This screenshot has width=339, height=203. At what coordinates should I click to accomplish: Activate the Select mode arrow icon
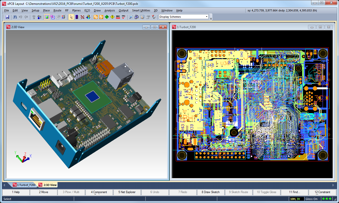point(71,17)
